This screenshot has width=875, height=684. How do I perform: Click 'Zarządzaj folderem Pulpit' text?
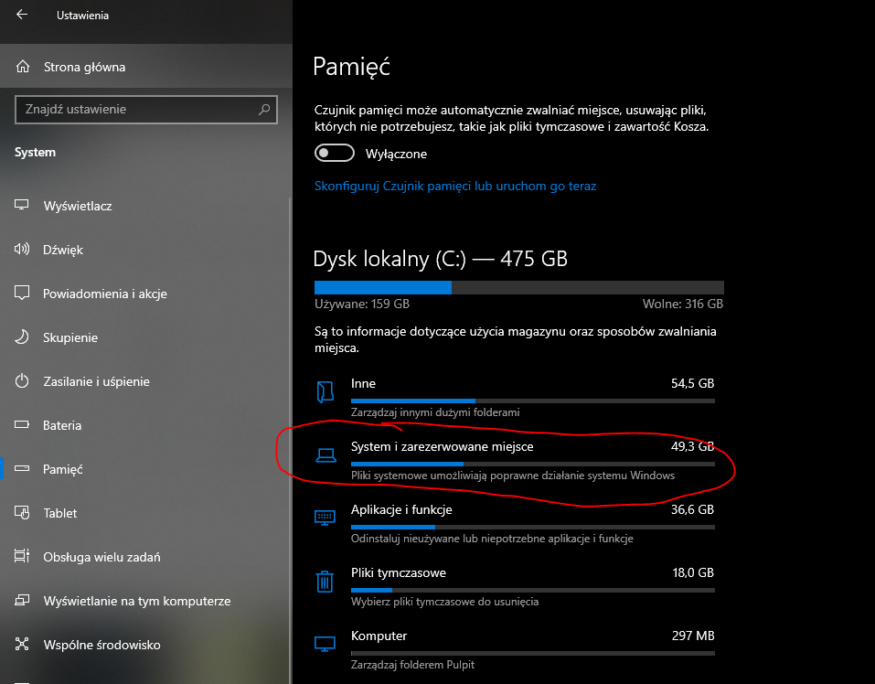pos(412,665)
